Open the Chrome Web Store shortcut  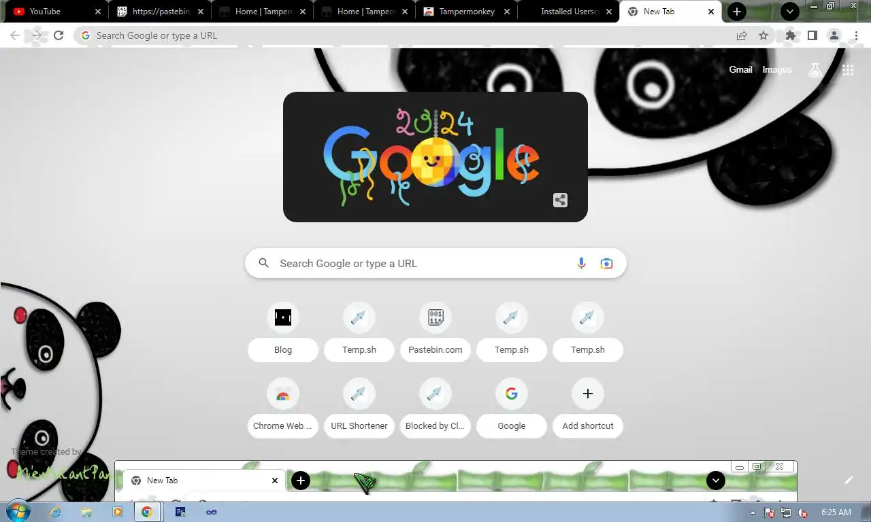coord(283,408)
